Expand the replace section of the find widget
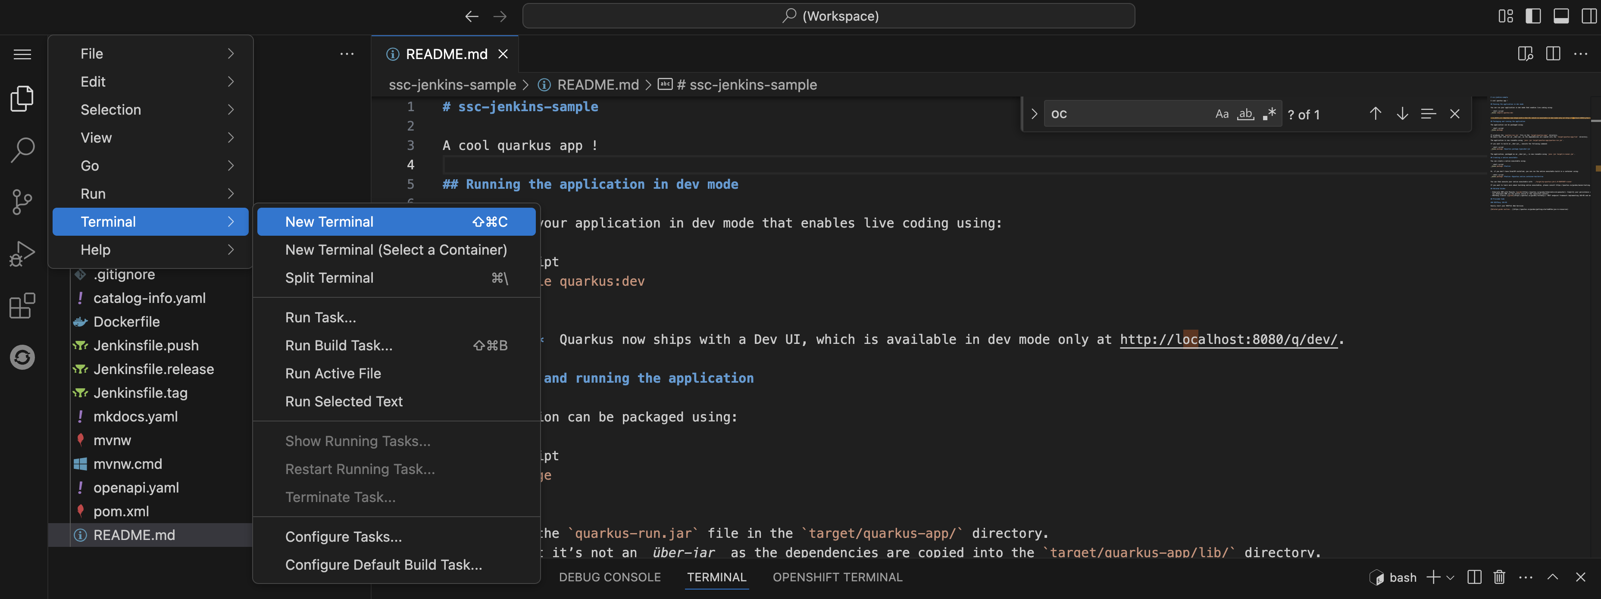The width and height of the screenshot is (1601, 599). 1034,114
